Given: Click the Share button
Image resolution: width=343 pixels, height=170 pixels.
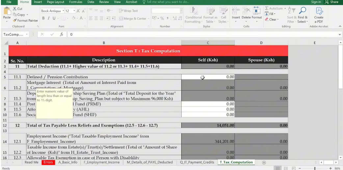Looking at the screenshot, I should coord(332,2).
